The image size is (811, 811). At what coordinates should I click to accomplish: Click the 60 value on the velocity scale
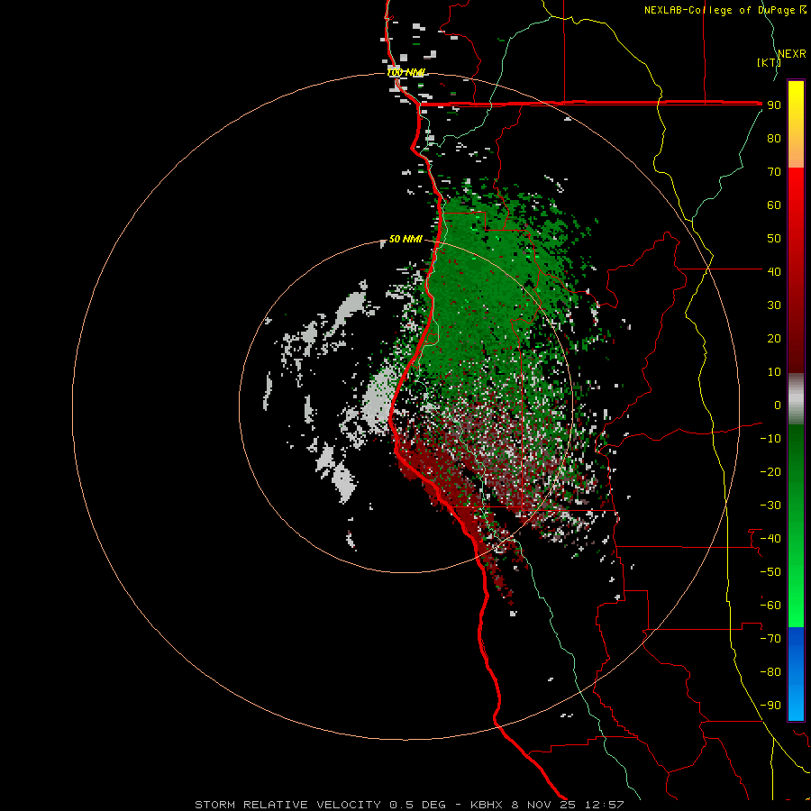coord(774,205)
